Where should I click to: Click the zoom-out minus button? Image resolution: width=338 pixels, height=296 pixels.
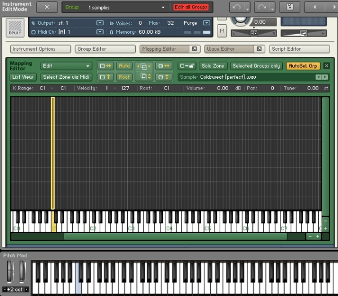pyautogui.click(x=309, y=236)
